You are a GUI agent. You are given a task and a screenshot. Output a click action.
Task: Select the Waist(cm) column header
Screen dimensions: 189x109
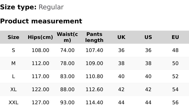(x=67, y=37)
